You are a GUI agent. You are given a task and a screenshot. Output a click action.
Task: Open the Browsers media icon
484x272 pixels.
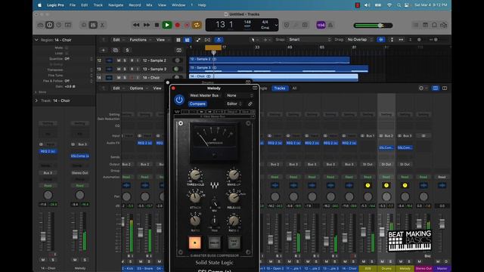[444, 25]
